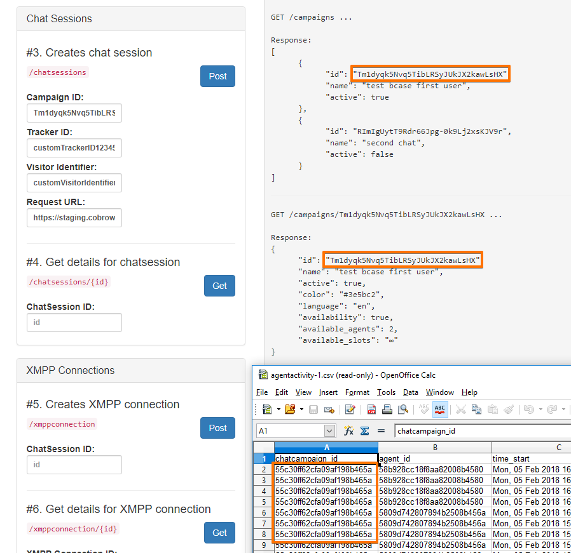This screenshot has height=553, width=571.
Task: Toggle the AutoSpellcheck ABC icon
Action: [440, 410]
